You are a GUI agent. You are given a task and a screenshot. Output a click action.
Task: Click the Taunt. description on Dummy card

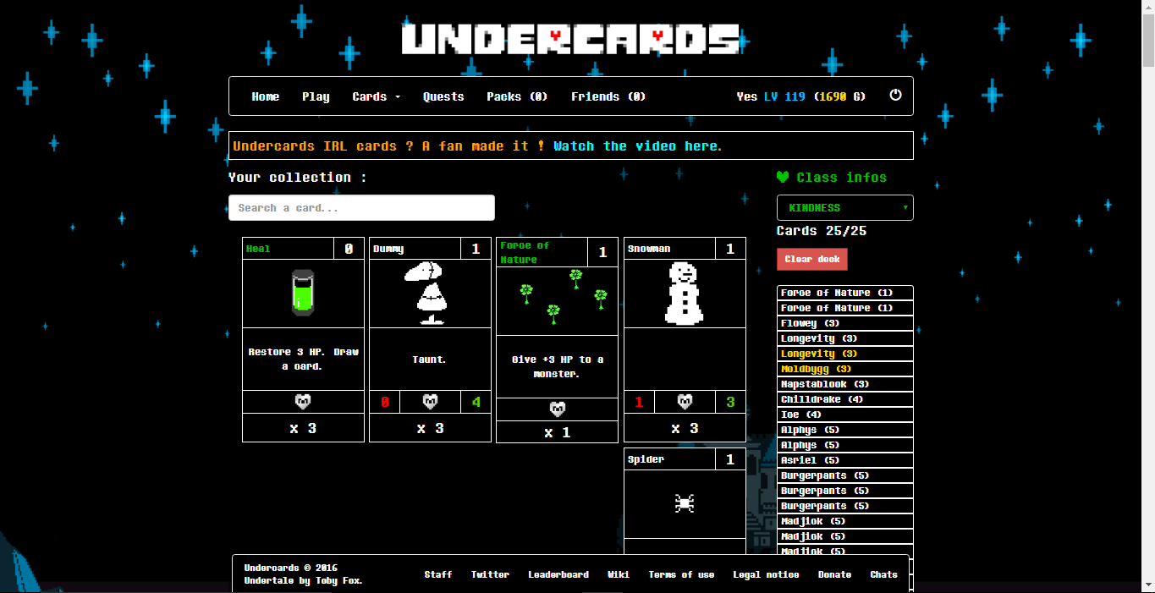(430, 360)
